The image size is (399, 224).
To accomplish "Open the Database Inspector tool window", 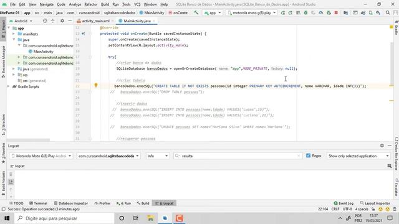I will click(70, 203).
